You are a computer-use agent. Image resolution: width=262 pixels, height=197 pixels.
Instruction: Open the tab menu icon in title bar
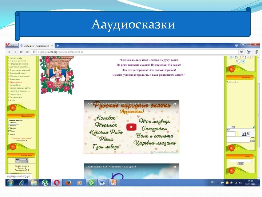(x=237, y=45)
